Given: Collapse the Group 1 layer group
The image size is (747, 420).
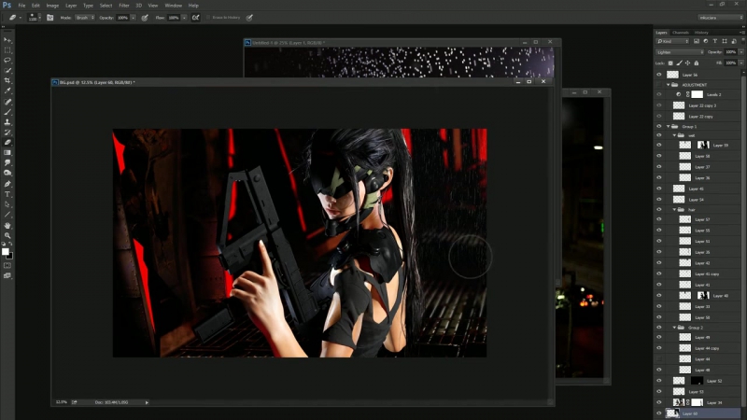Looking at the screenshot, I should 669,126.
